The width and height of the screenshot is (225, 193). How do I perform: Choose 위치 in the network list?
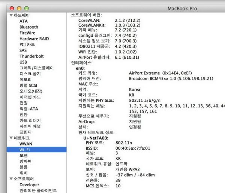[x=24, y=173]
